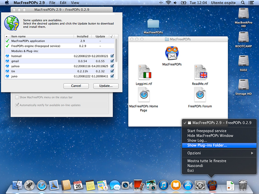Choose Nascondi in Dock menu
Screen dimensions: 259x194
(219, 166)
